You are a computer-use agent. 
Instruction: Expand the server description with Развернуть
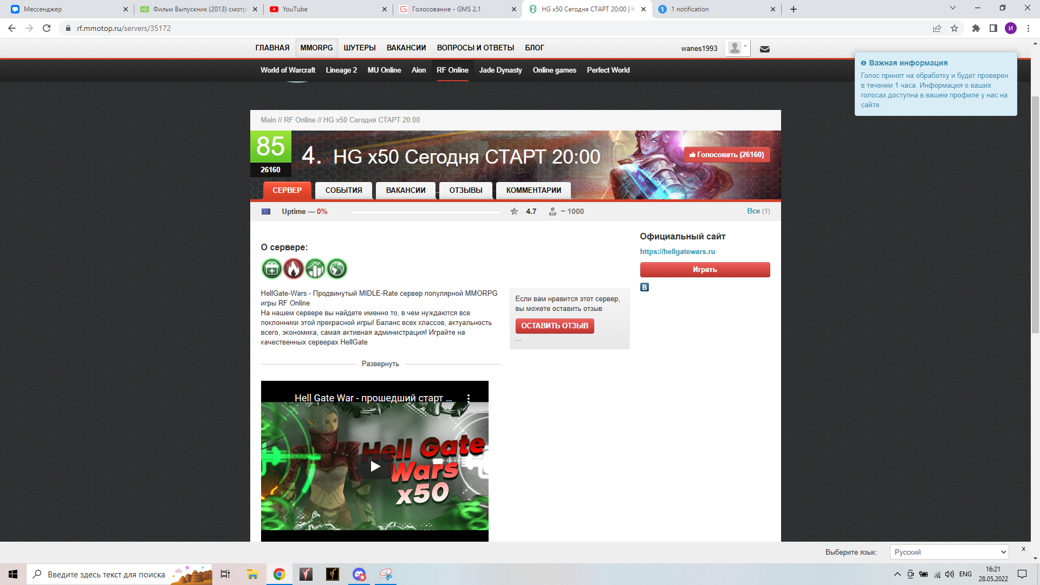click(x=380, y=364)
